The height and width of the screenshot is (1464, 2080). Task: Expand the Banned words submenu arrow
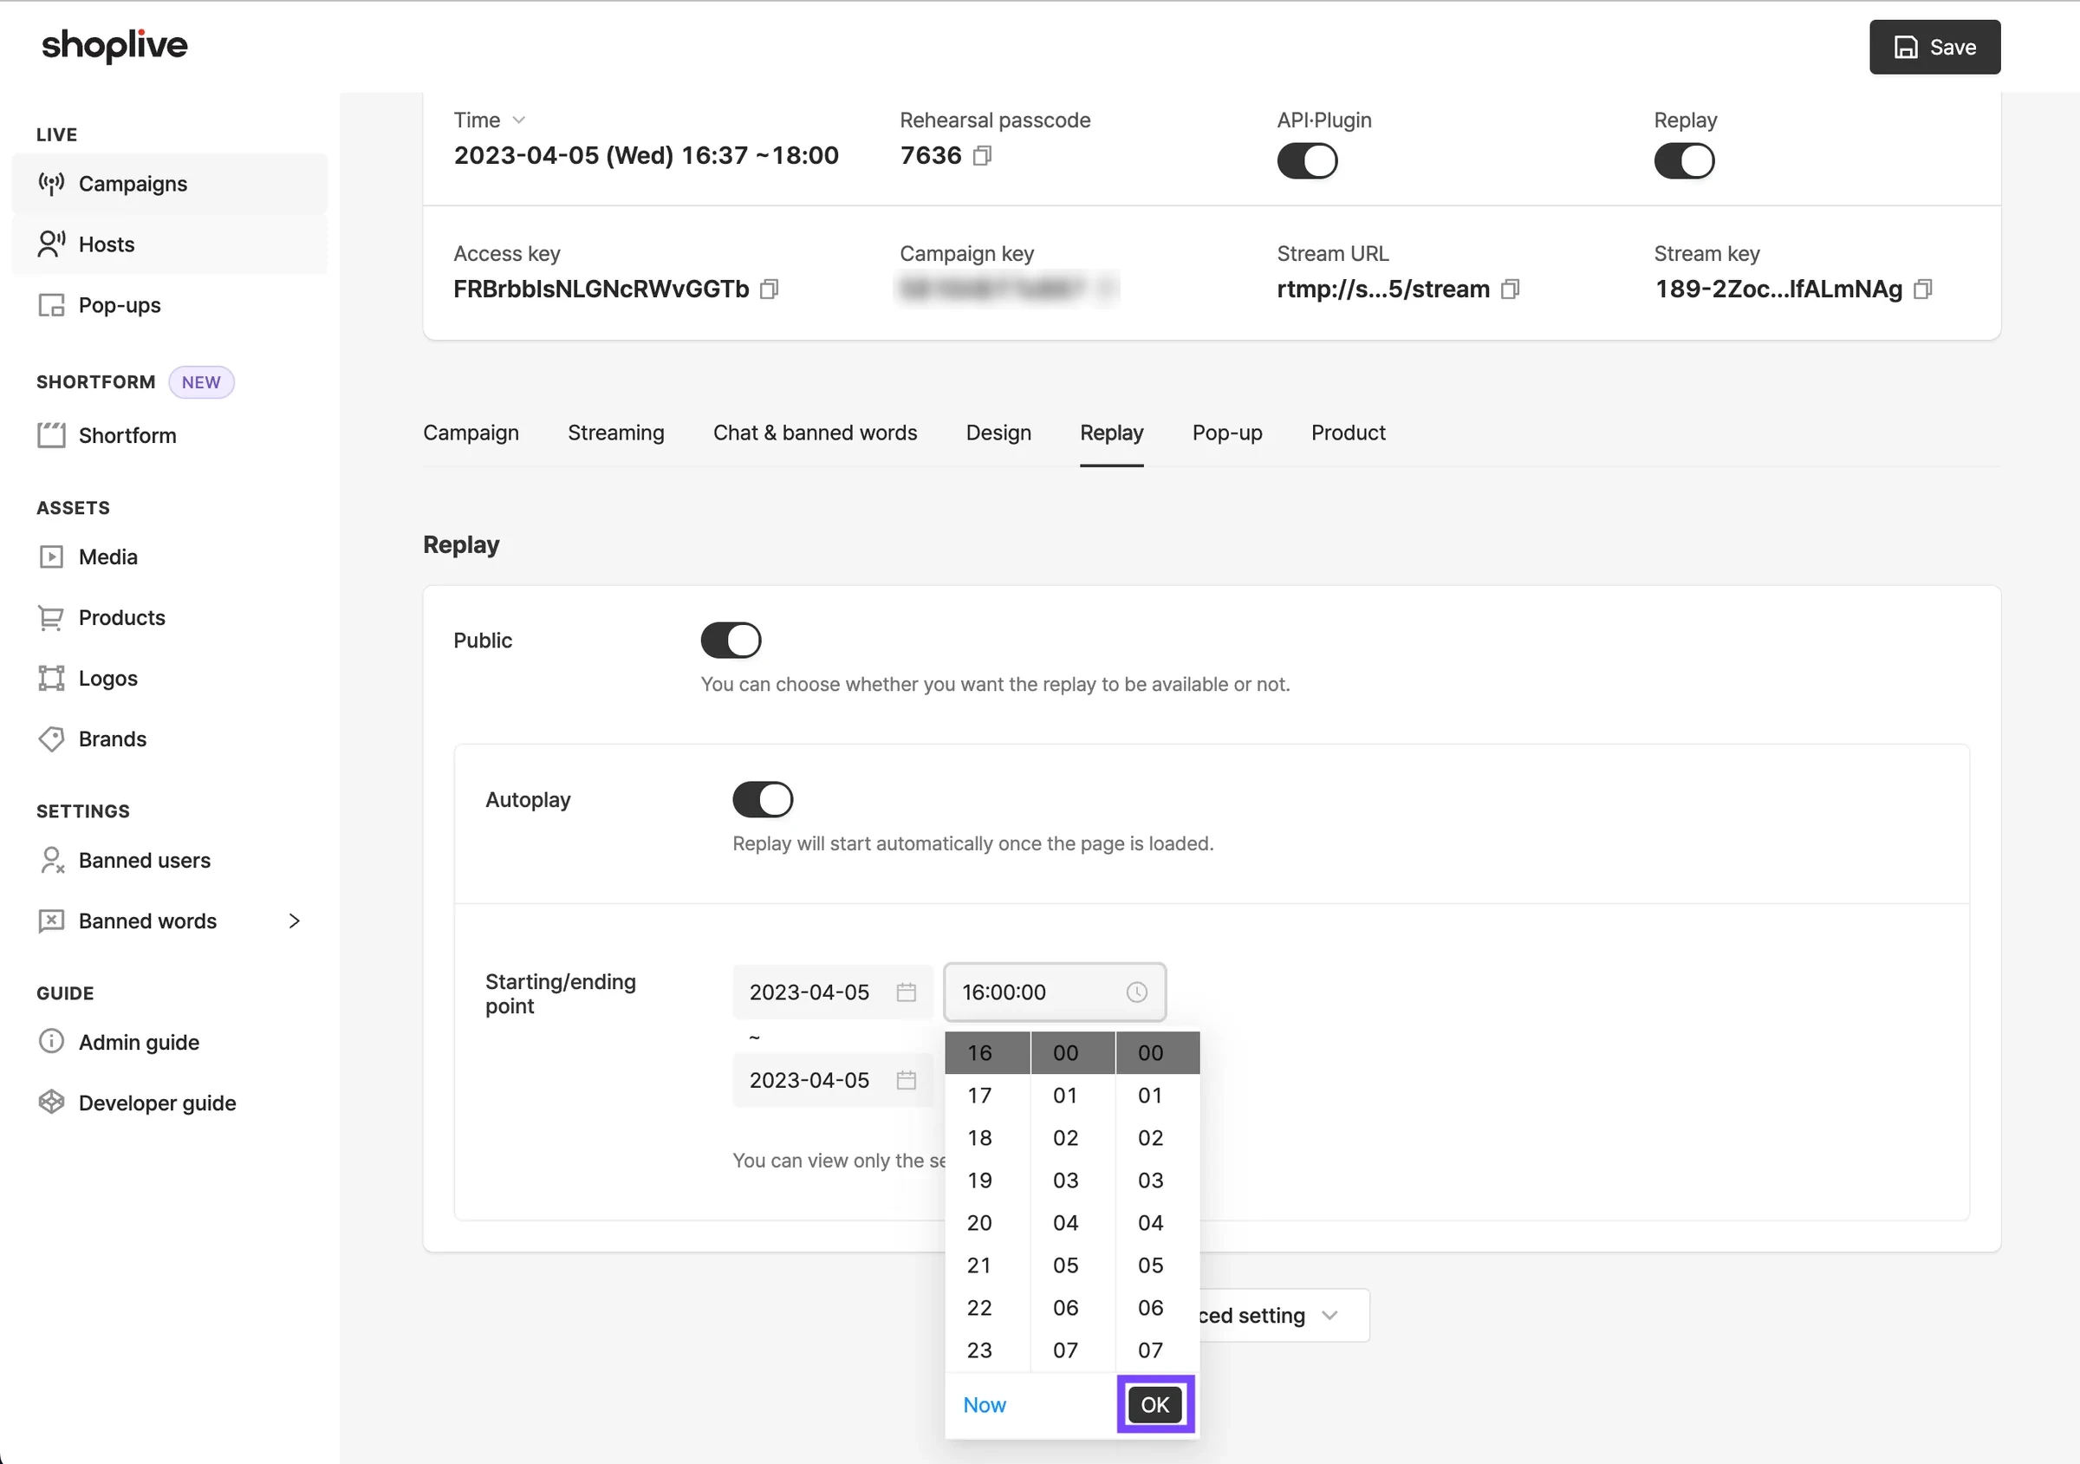pos(295,921)
